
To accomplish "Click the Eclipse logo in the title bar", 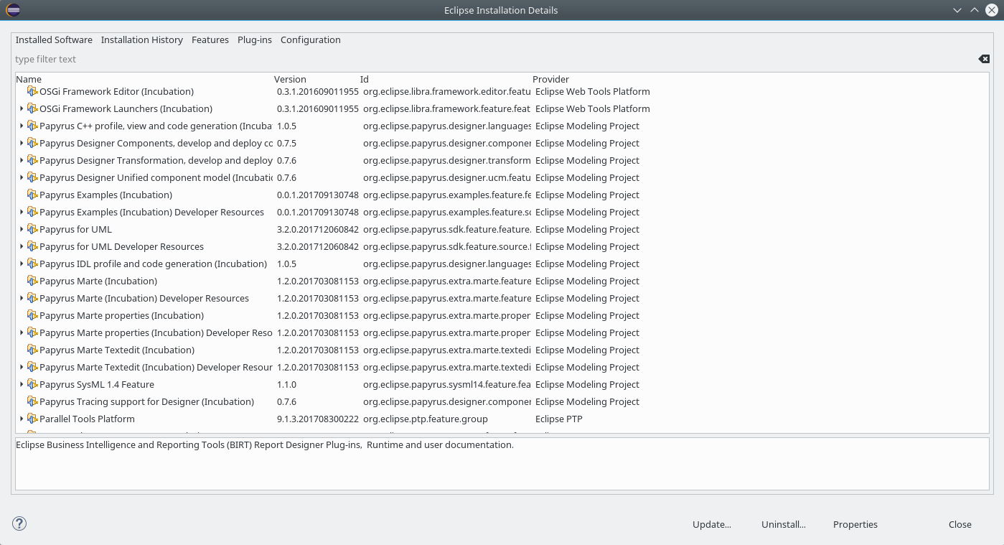I will (13, 10).
